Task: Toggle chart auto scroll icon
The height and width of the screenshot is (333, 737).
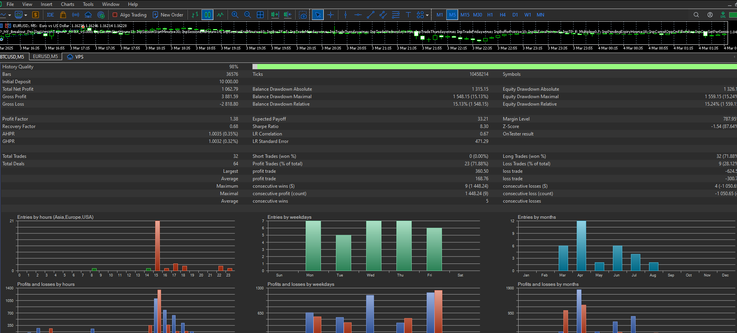Action: pyautogui.click(x=275, y=15)
